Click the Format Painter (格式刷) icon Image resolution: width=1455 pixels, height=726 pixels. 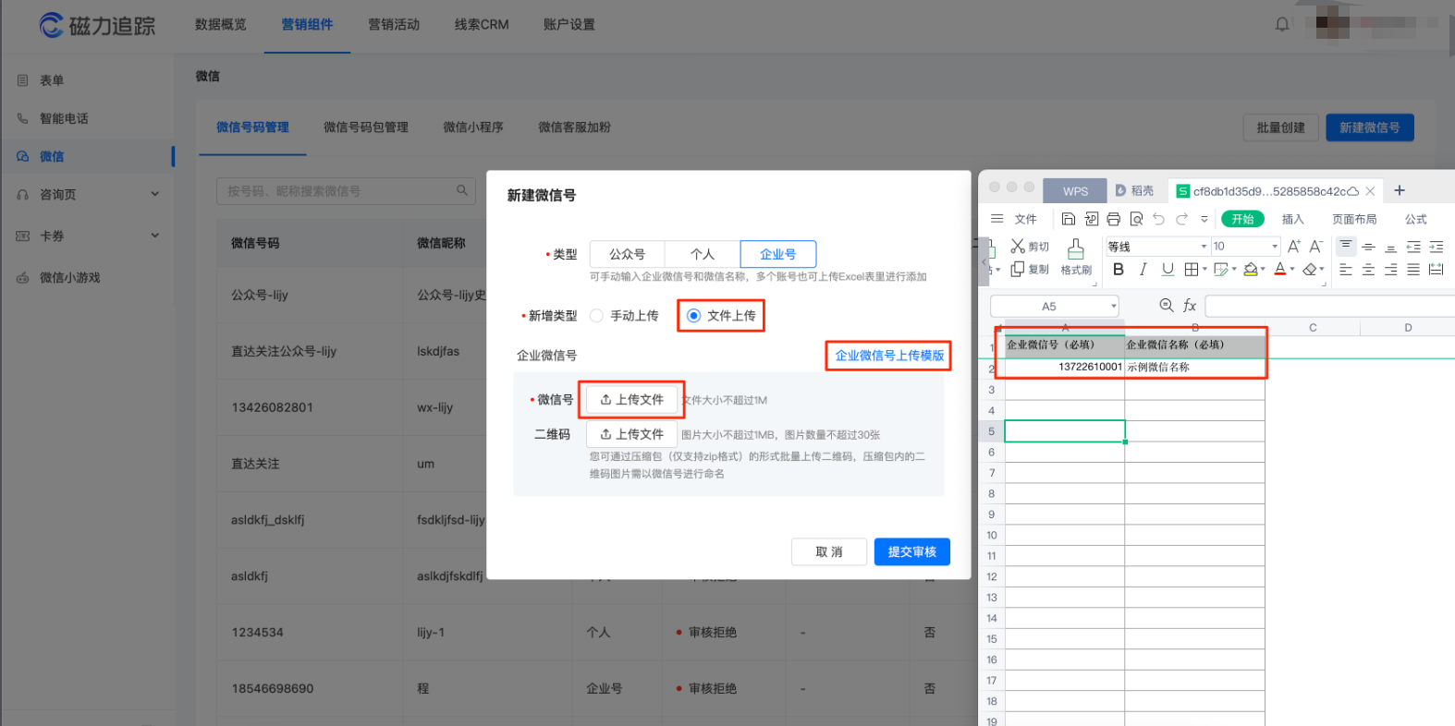(x=1076, y=257)
